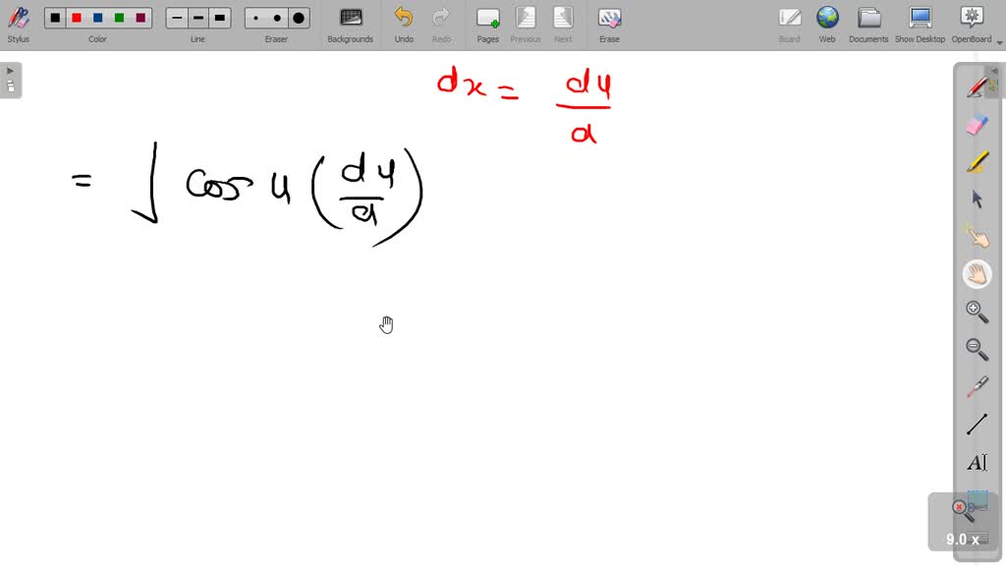Pick the red color swatch
Viewport: 1006px width, 566px height.
pos(76,18)
